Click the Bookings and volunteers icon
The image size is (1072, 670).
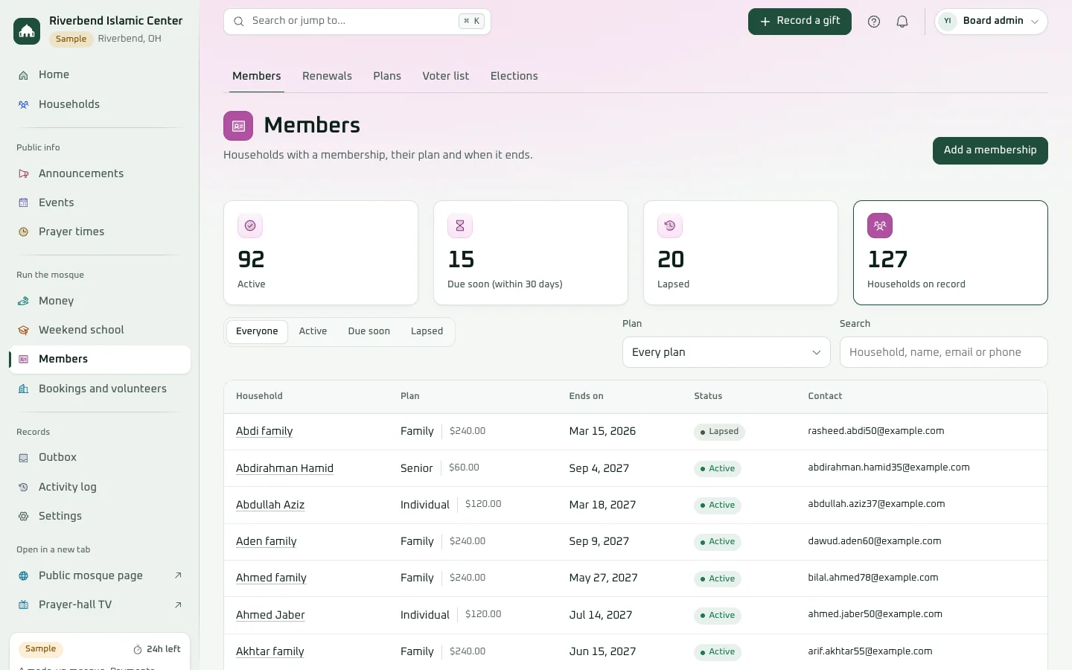(x=24, y=389)
